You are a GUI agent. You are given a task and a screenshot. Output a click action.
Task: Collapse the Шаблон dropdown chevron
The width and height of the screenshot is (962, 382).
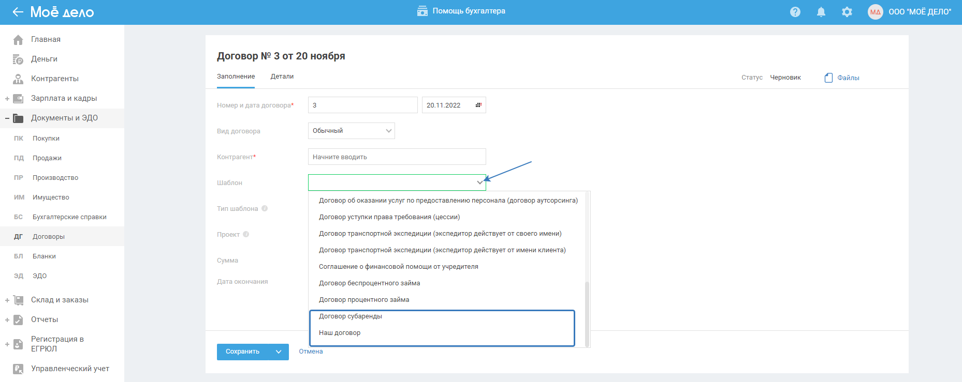479,182
